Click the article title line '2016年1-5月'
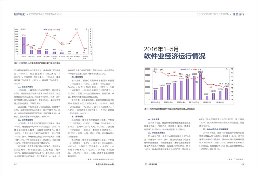The height and width of the screenshot is (176, 258). [161, 49]
